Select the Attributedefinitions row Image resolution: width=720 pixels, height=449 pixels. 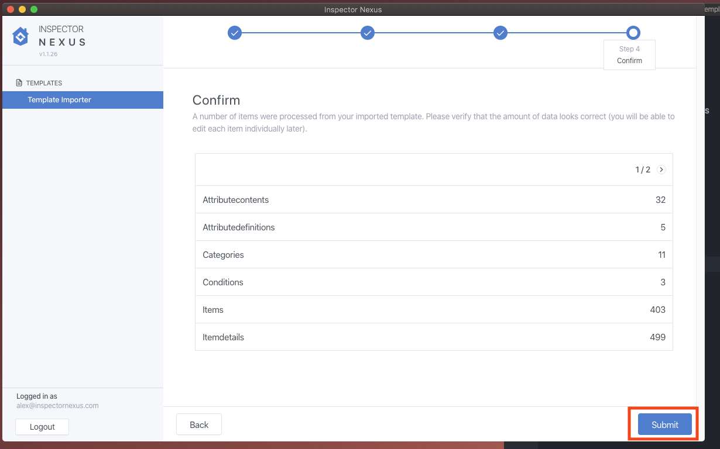434,227
